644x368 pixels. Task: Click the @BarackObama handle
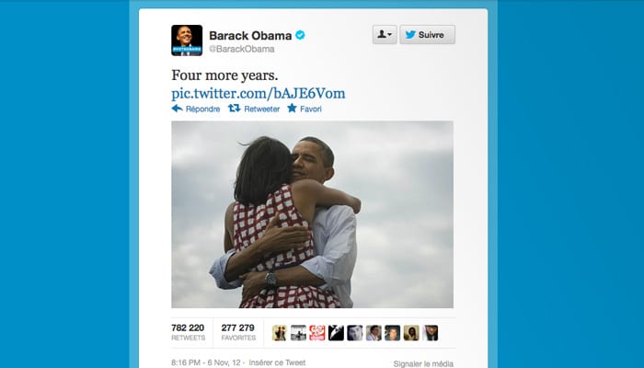(x=241, y=49)
